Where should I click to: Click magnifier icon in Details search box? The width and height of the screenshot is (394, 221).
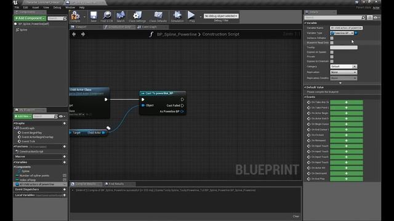click(363, 18)
